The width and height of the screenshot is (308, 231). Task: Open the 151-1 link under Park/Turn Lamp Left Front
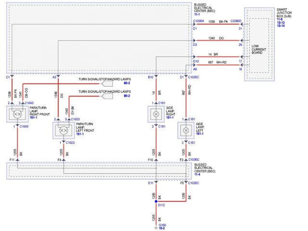click(x=79, y=133)
